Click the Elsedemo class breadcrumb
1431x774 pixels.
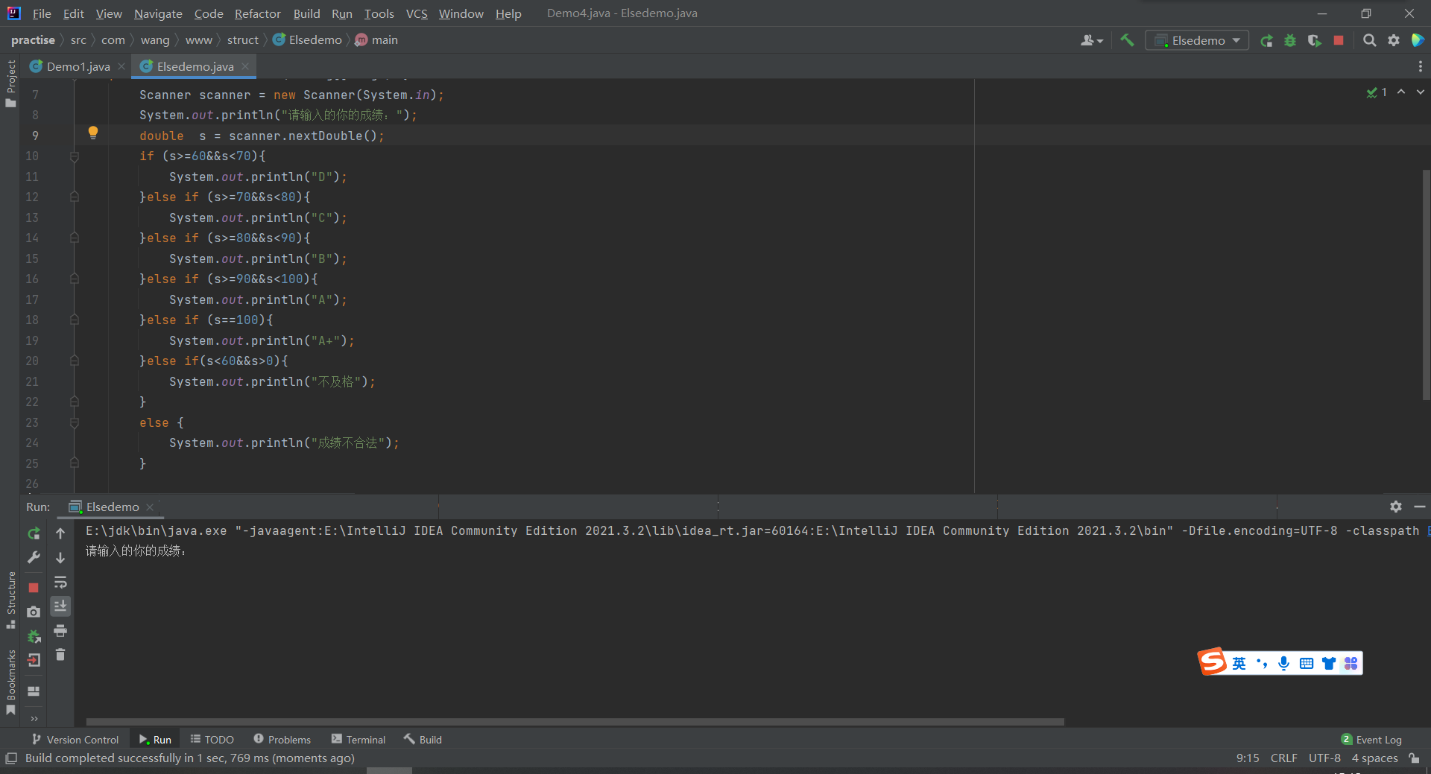(307, 40)
